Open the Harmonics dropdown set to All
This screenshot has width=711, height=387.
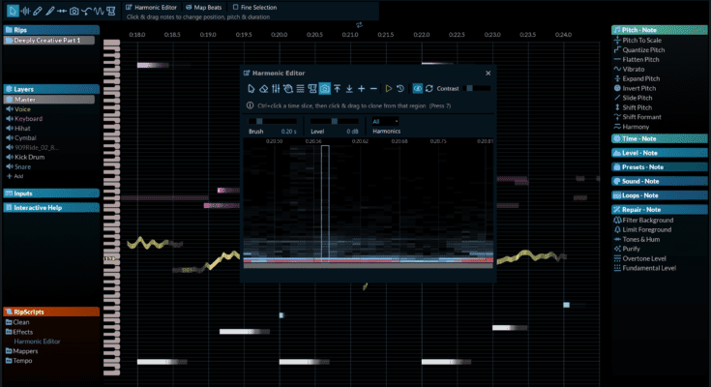(x=383, y=121)
